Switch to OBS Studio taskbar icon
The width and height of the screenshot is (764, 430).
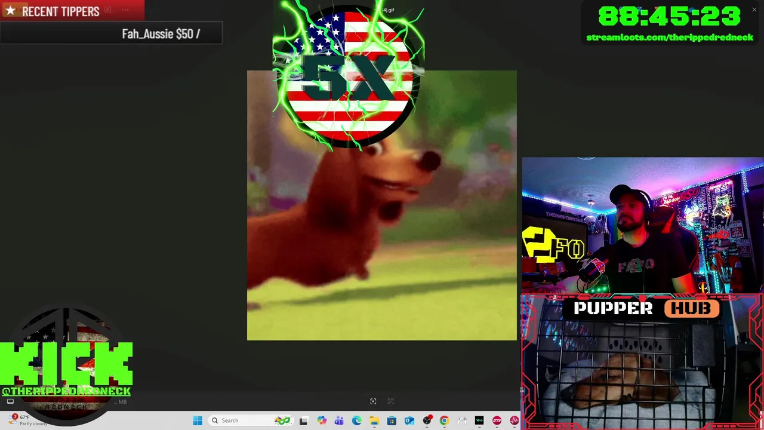pos(427,420)
